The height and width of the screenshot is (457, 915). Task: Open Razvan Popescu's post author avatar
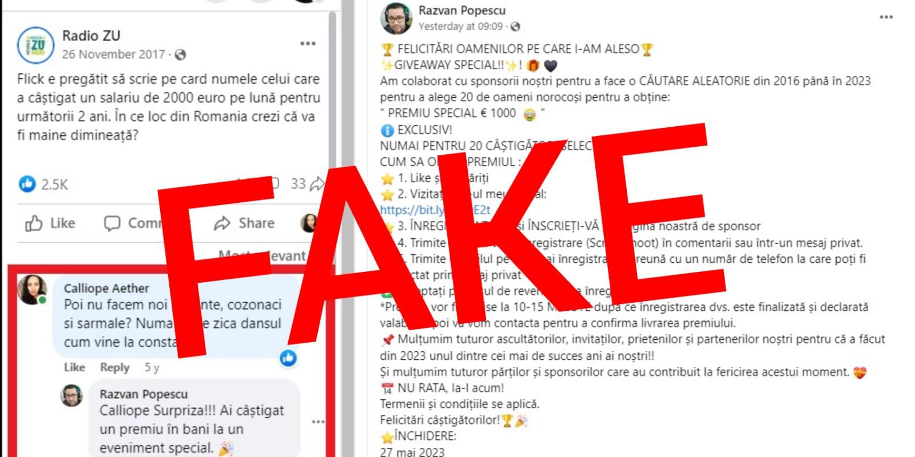[x=396, y=18]
